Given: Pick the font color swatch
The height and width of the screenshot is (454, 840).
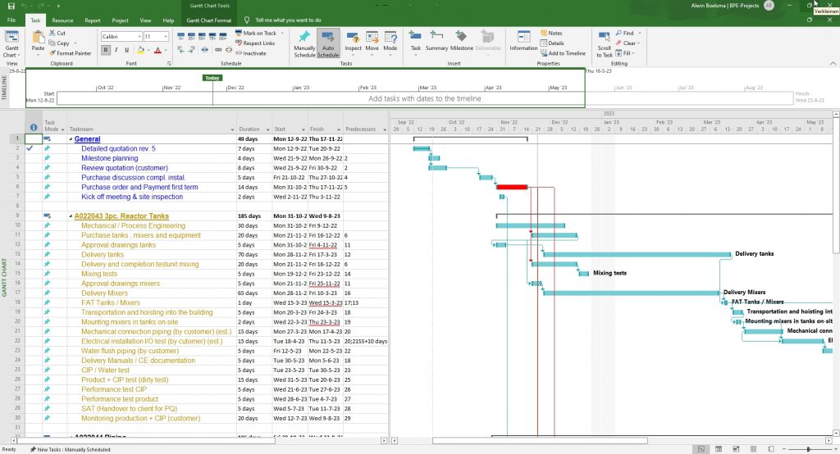Looking at the screenshot, I should pos(157,50).
